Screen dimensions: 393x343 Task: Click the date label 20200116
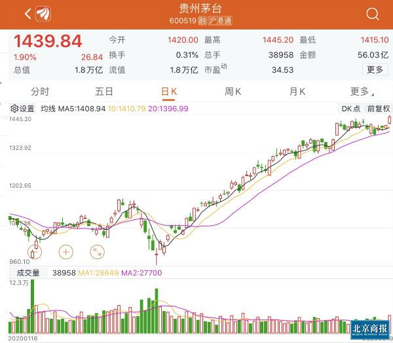pos(23,338)
